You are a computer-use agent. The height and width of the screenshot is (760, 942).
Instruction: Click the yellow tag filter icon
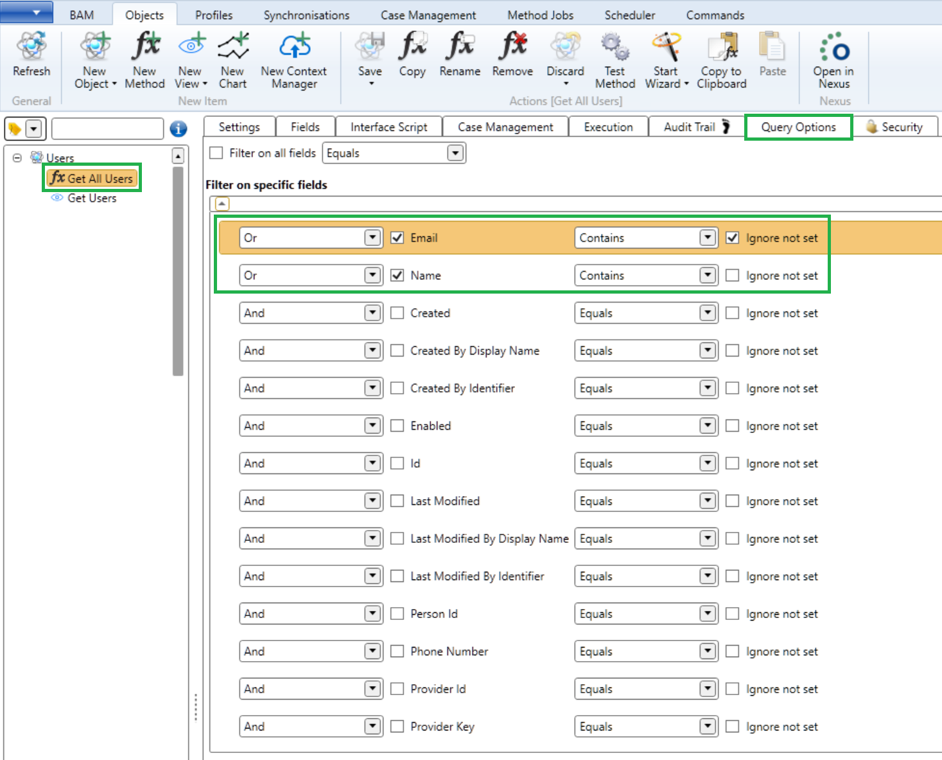(x=14, y=128)
